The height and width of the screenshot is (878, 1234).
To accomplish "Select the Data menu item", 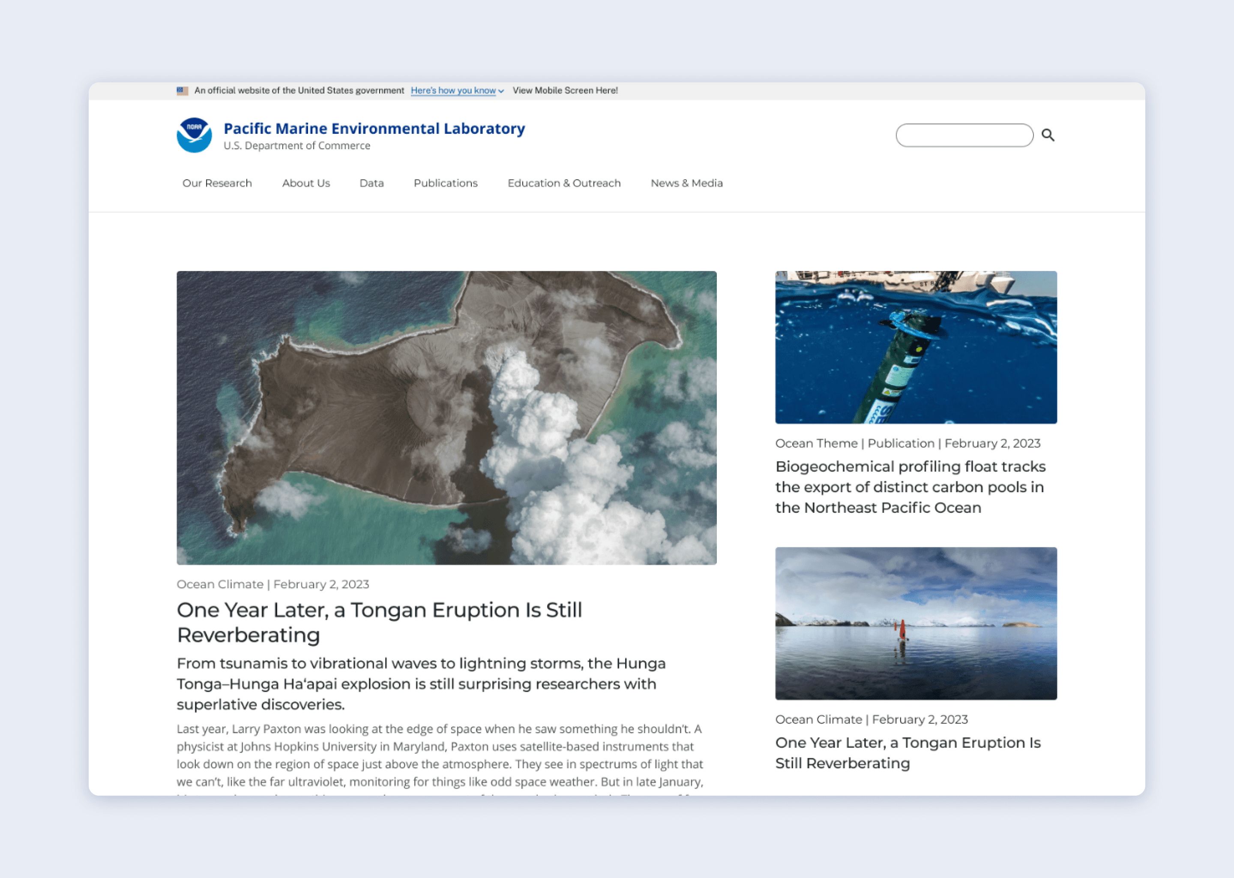I will [372, 183].
